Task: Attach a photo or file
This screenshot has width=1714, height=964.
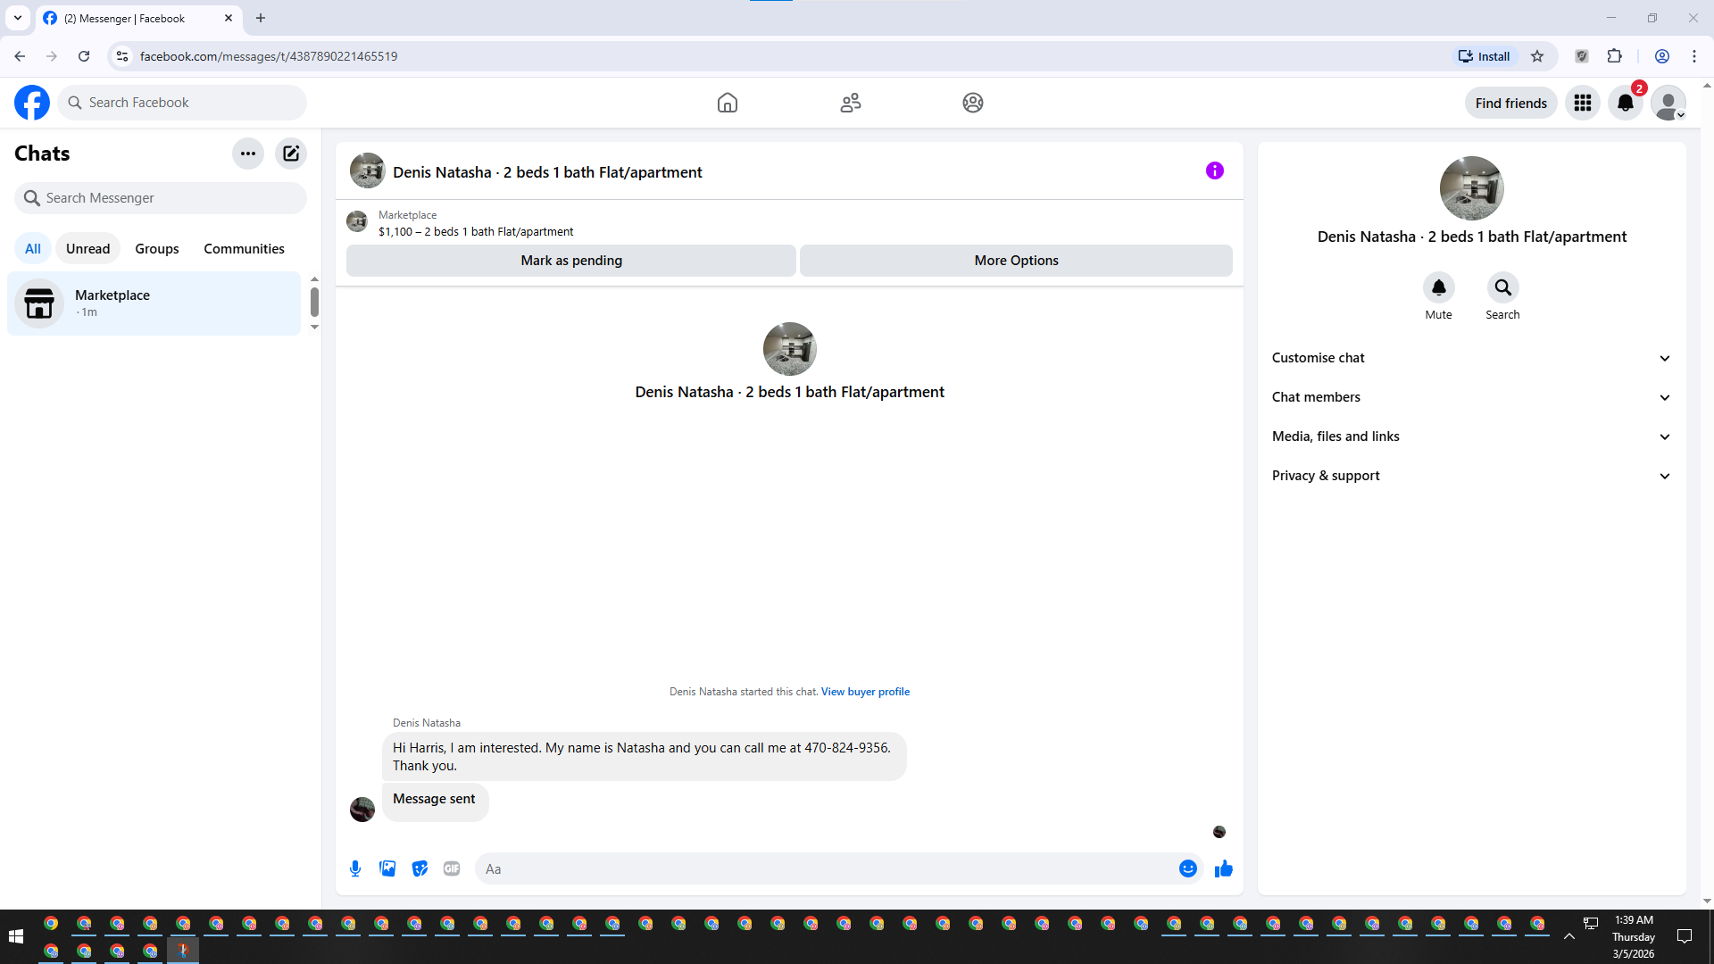Action: (387, 868)
